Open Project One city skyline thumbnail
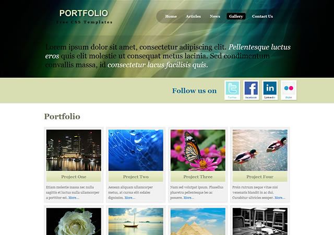This screenshot has height=235, width=334. [74, 150]
